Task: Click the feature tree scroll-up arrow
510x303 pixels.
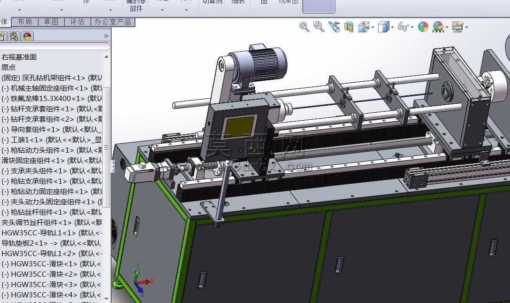Action: coord(107,57)
